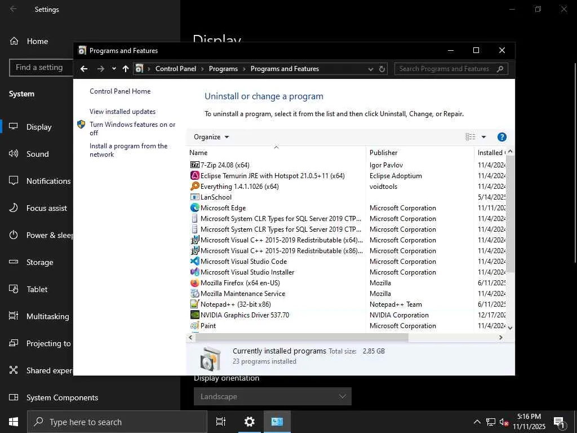The image size is (577, 433).
Task: Navigate to Programs breadcrumb
Action: 223,69
